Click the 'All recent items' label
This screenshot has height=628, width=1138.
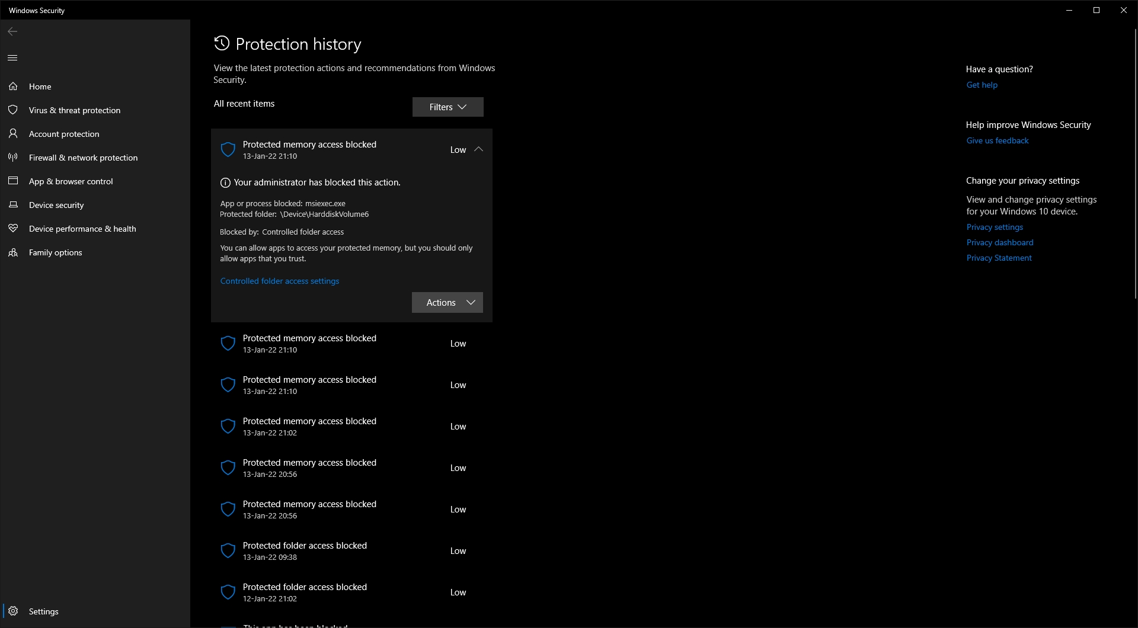[x=244, y=104]
